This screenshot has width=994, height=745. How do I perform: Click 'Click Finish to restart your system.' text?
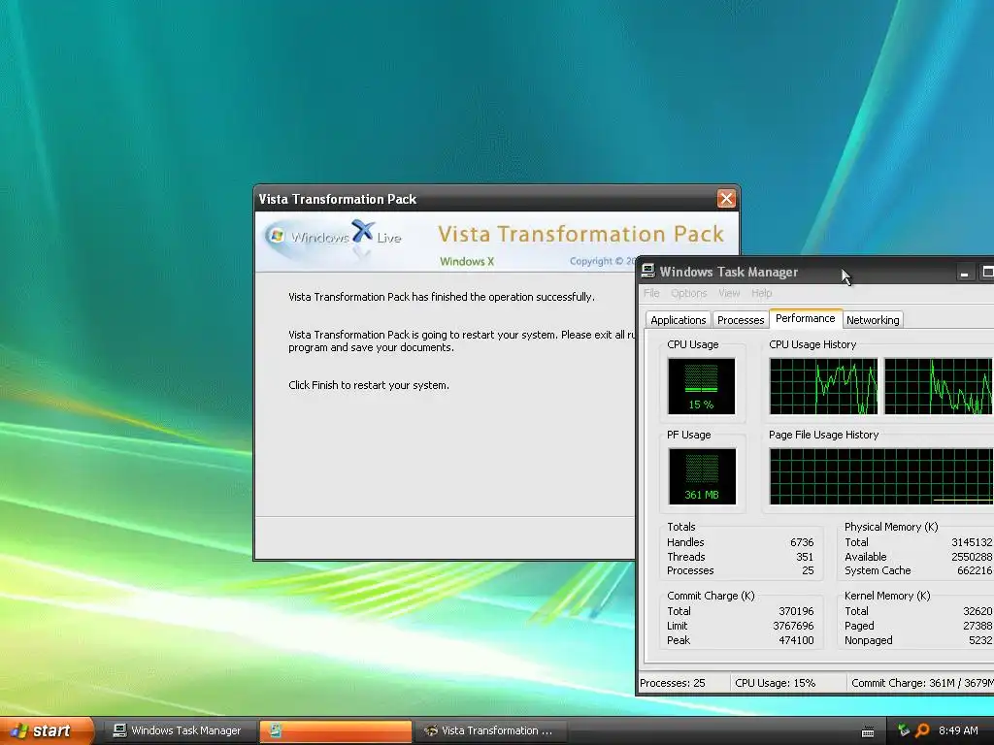[x=368, y=385]
